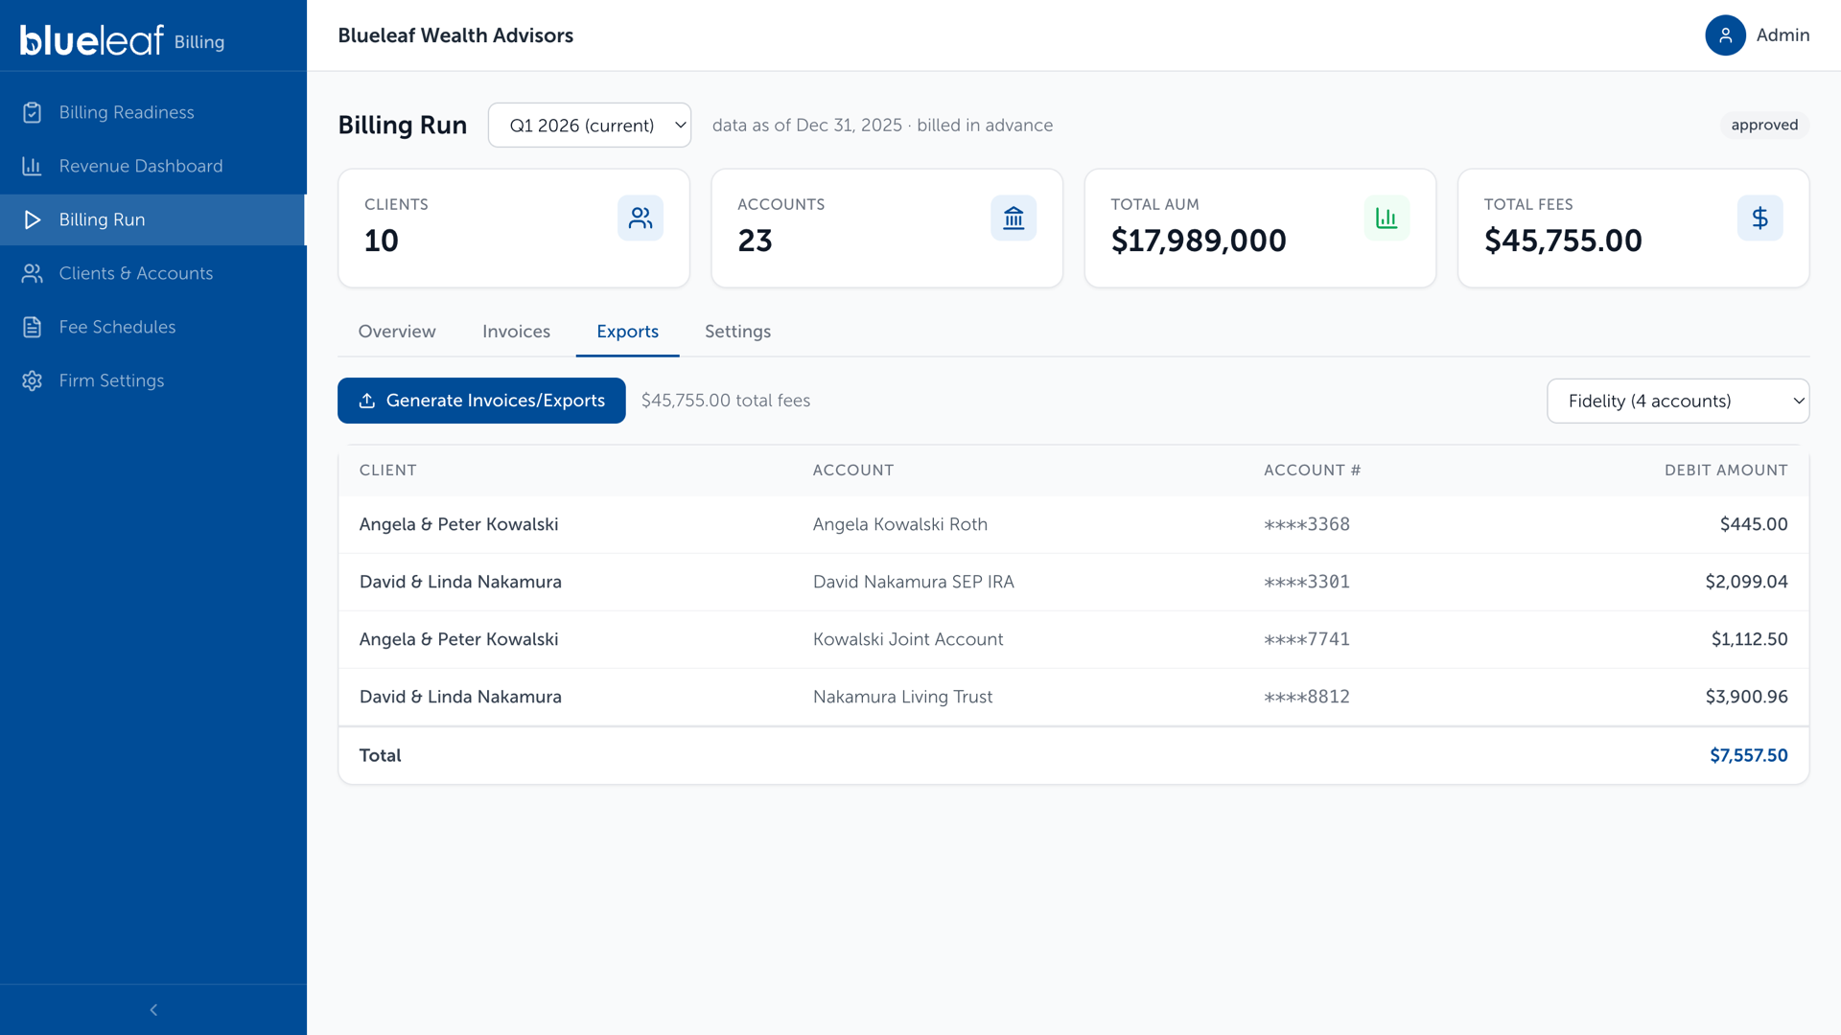Click the clients people icon in the Clients card
1841x1035 pixels.
point(641,218)
